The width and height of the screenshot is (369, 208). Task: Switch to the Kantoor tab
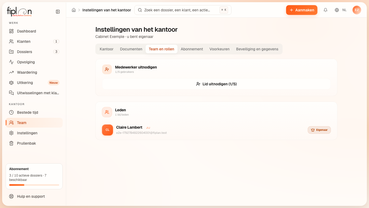coord(106,49)
